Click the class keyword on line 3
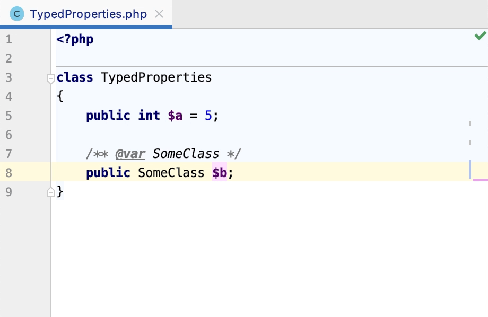 [74, 77]
